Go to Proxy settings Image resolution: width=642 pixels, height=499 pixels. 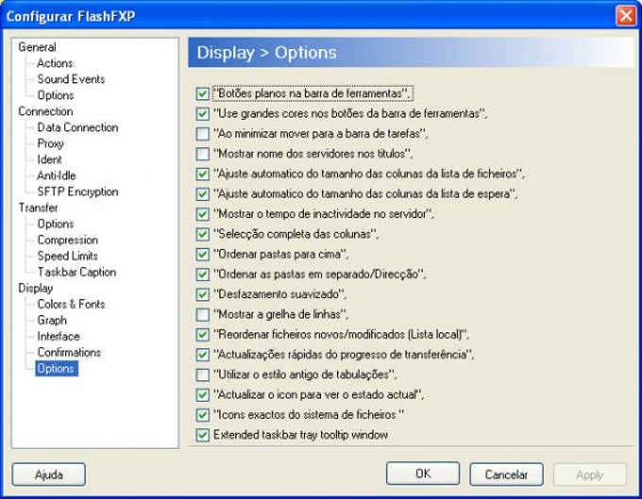pos(51,143)
